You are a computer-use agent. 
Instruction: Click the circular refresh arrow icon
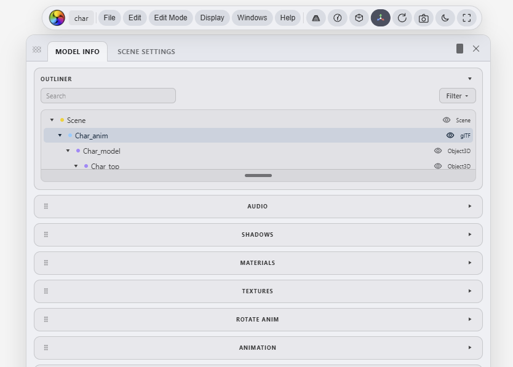pyautogui.click(x=402, y=18)
